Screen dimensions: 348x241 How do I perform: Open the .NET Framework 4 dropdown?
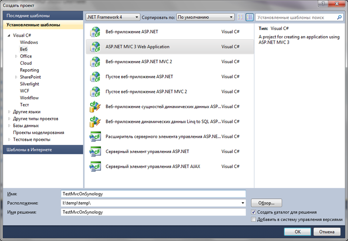click(x=113, y=17)
